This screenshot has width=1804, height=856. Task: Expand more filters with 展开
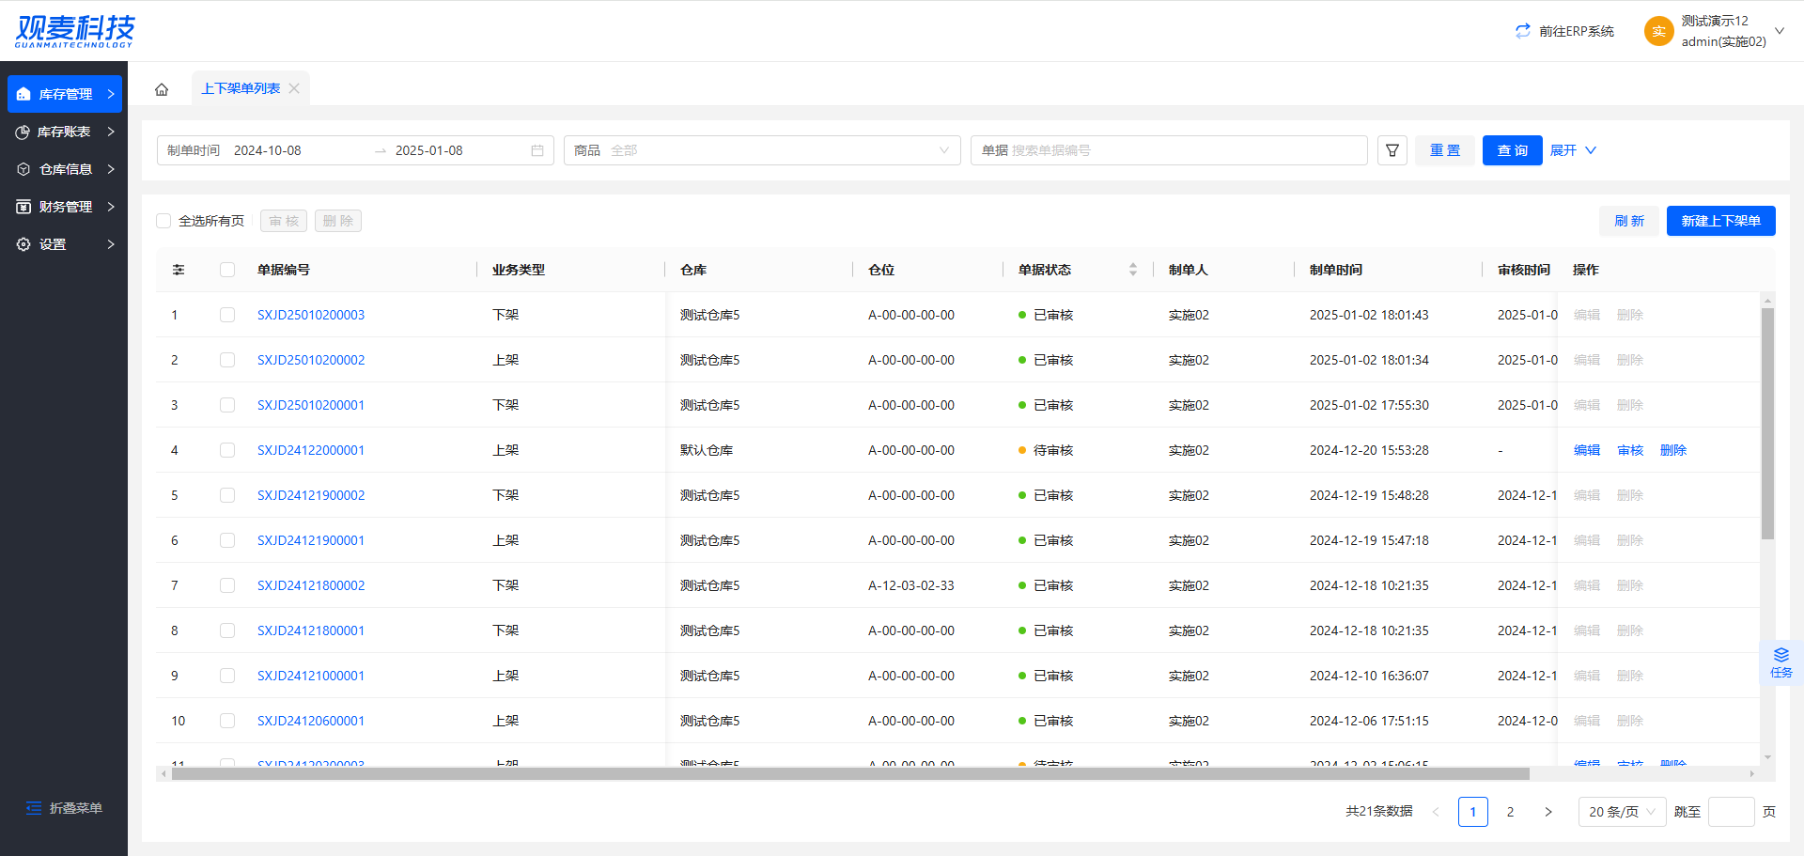coord(1572,150)
